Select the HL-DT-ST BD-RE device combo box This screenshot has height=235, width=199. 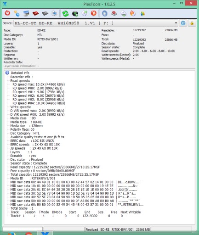(96, 23)
